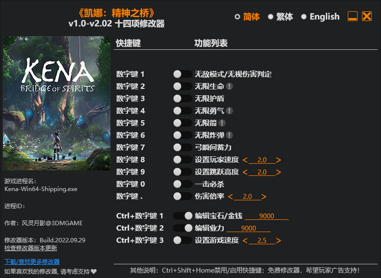Increase 设置跳跃高度 value with right arrow
The width and height of the screenshot is (381, 278).
[278, 172]
